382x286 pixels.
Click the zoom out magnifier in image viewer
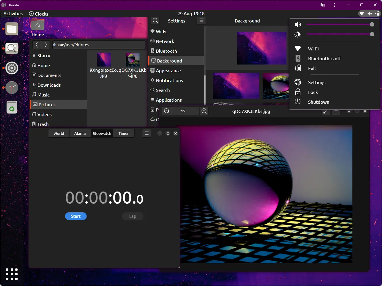(x=167, y=111)
